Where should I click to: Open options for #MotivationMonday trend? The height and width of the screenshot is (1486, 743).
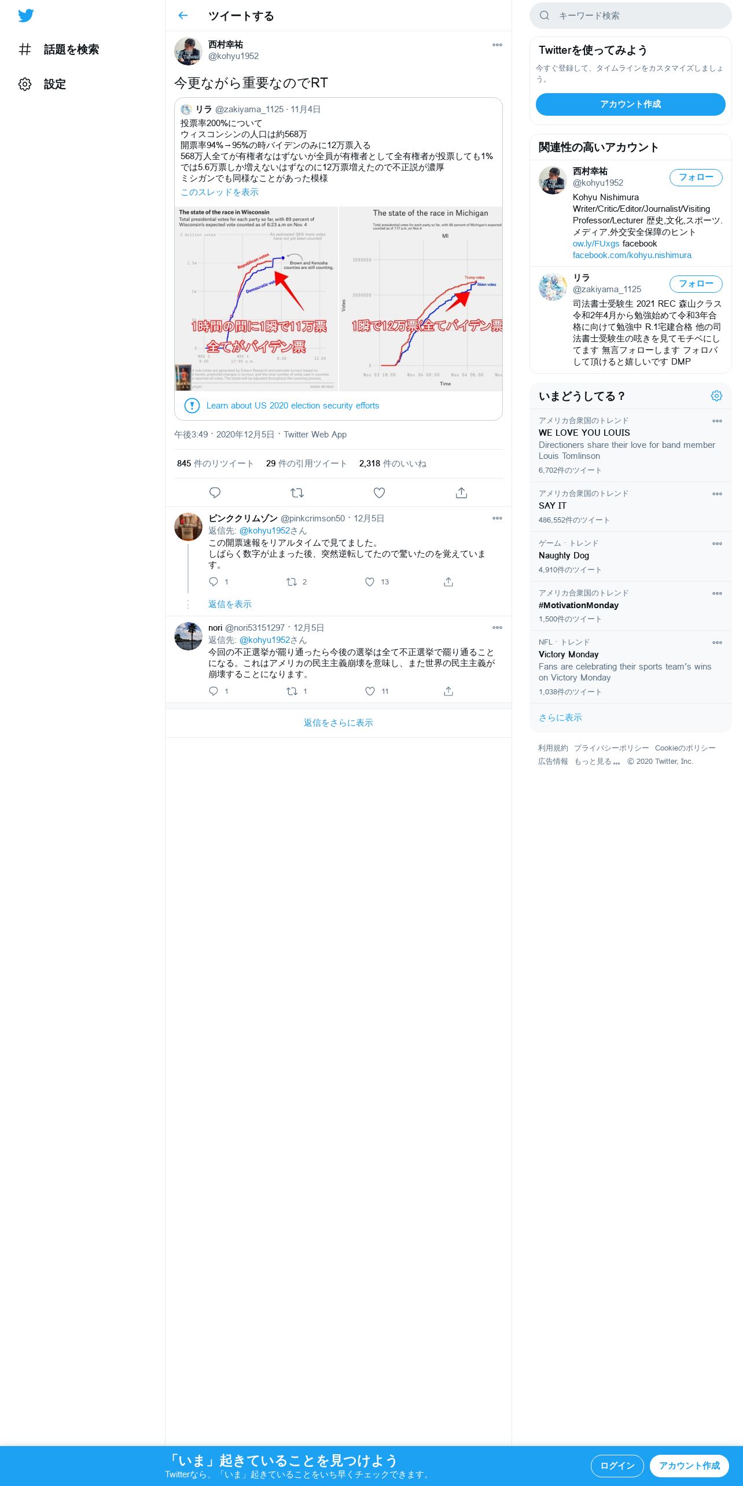click(717, 593)
